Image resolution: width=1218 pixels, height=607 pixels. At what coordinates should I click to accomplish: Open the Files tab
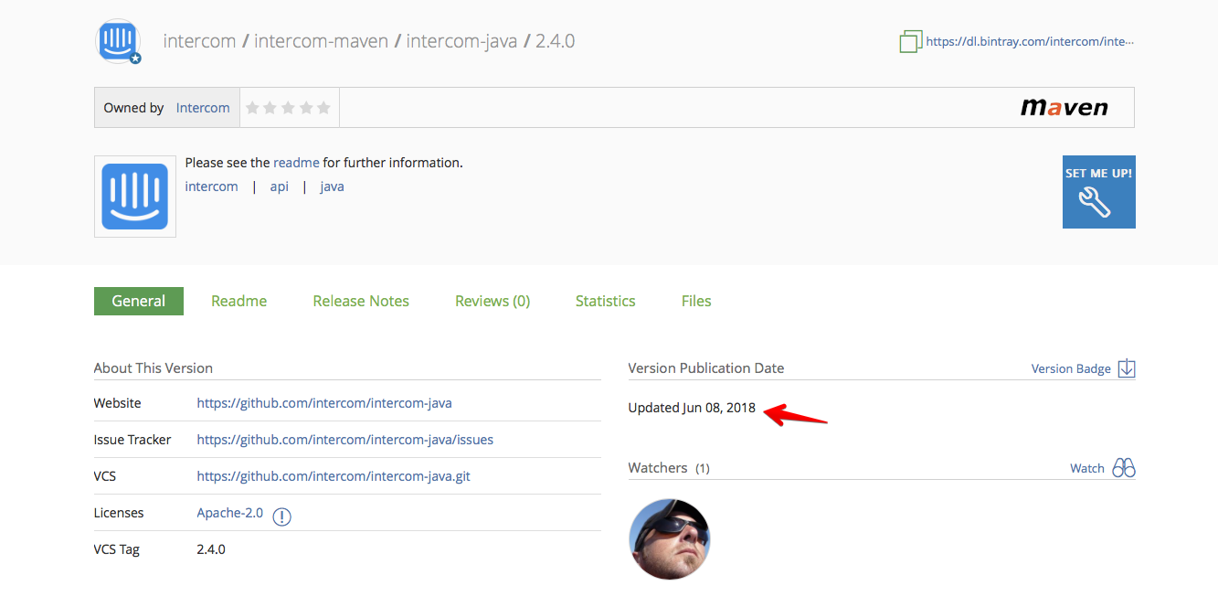[696, 301]
